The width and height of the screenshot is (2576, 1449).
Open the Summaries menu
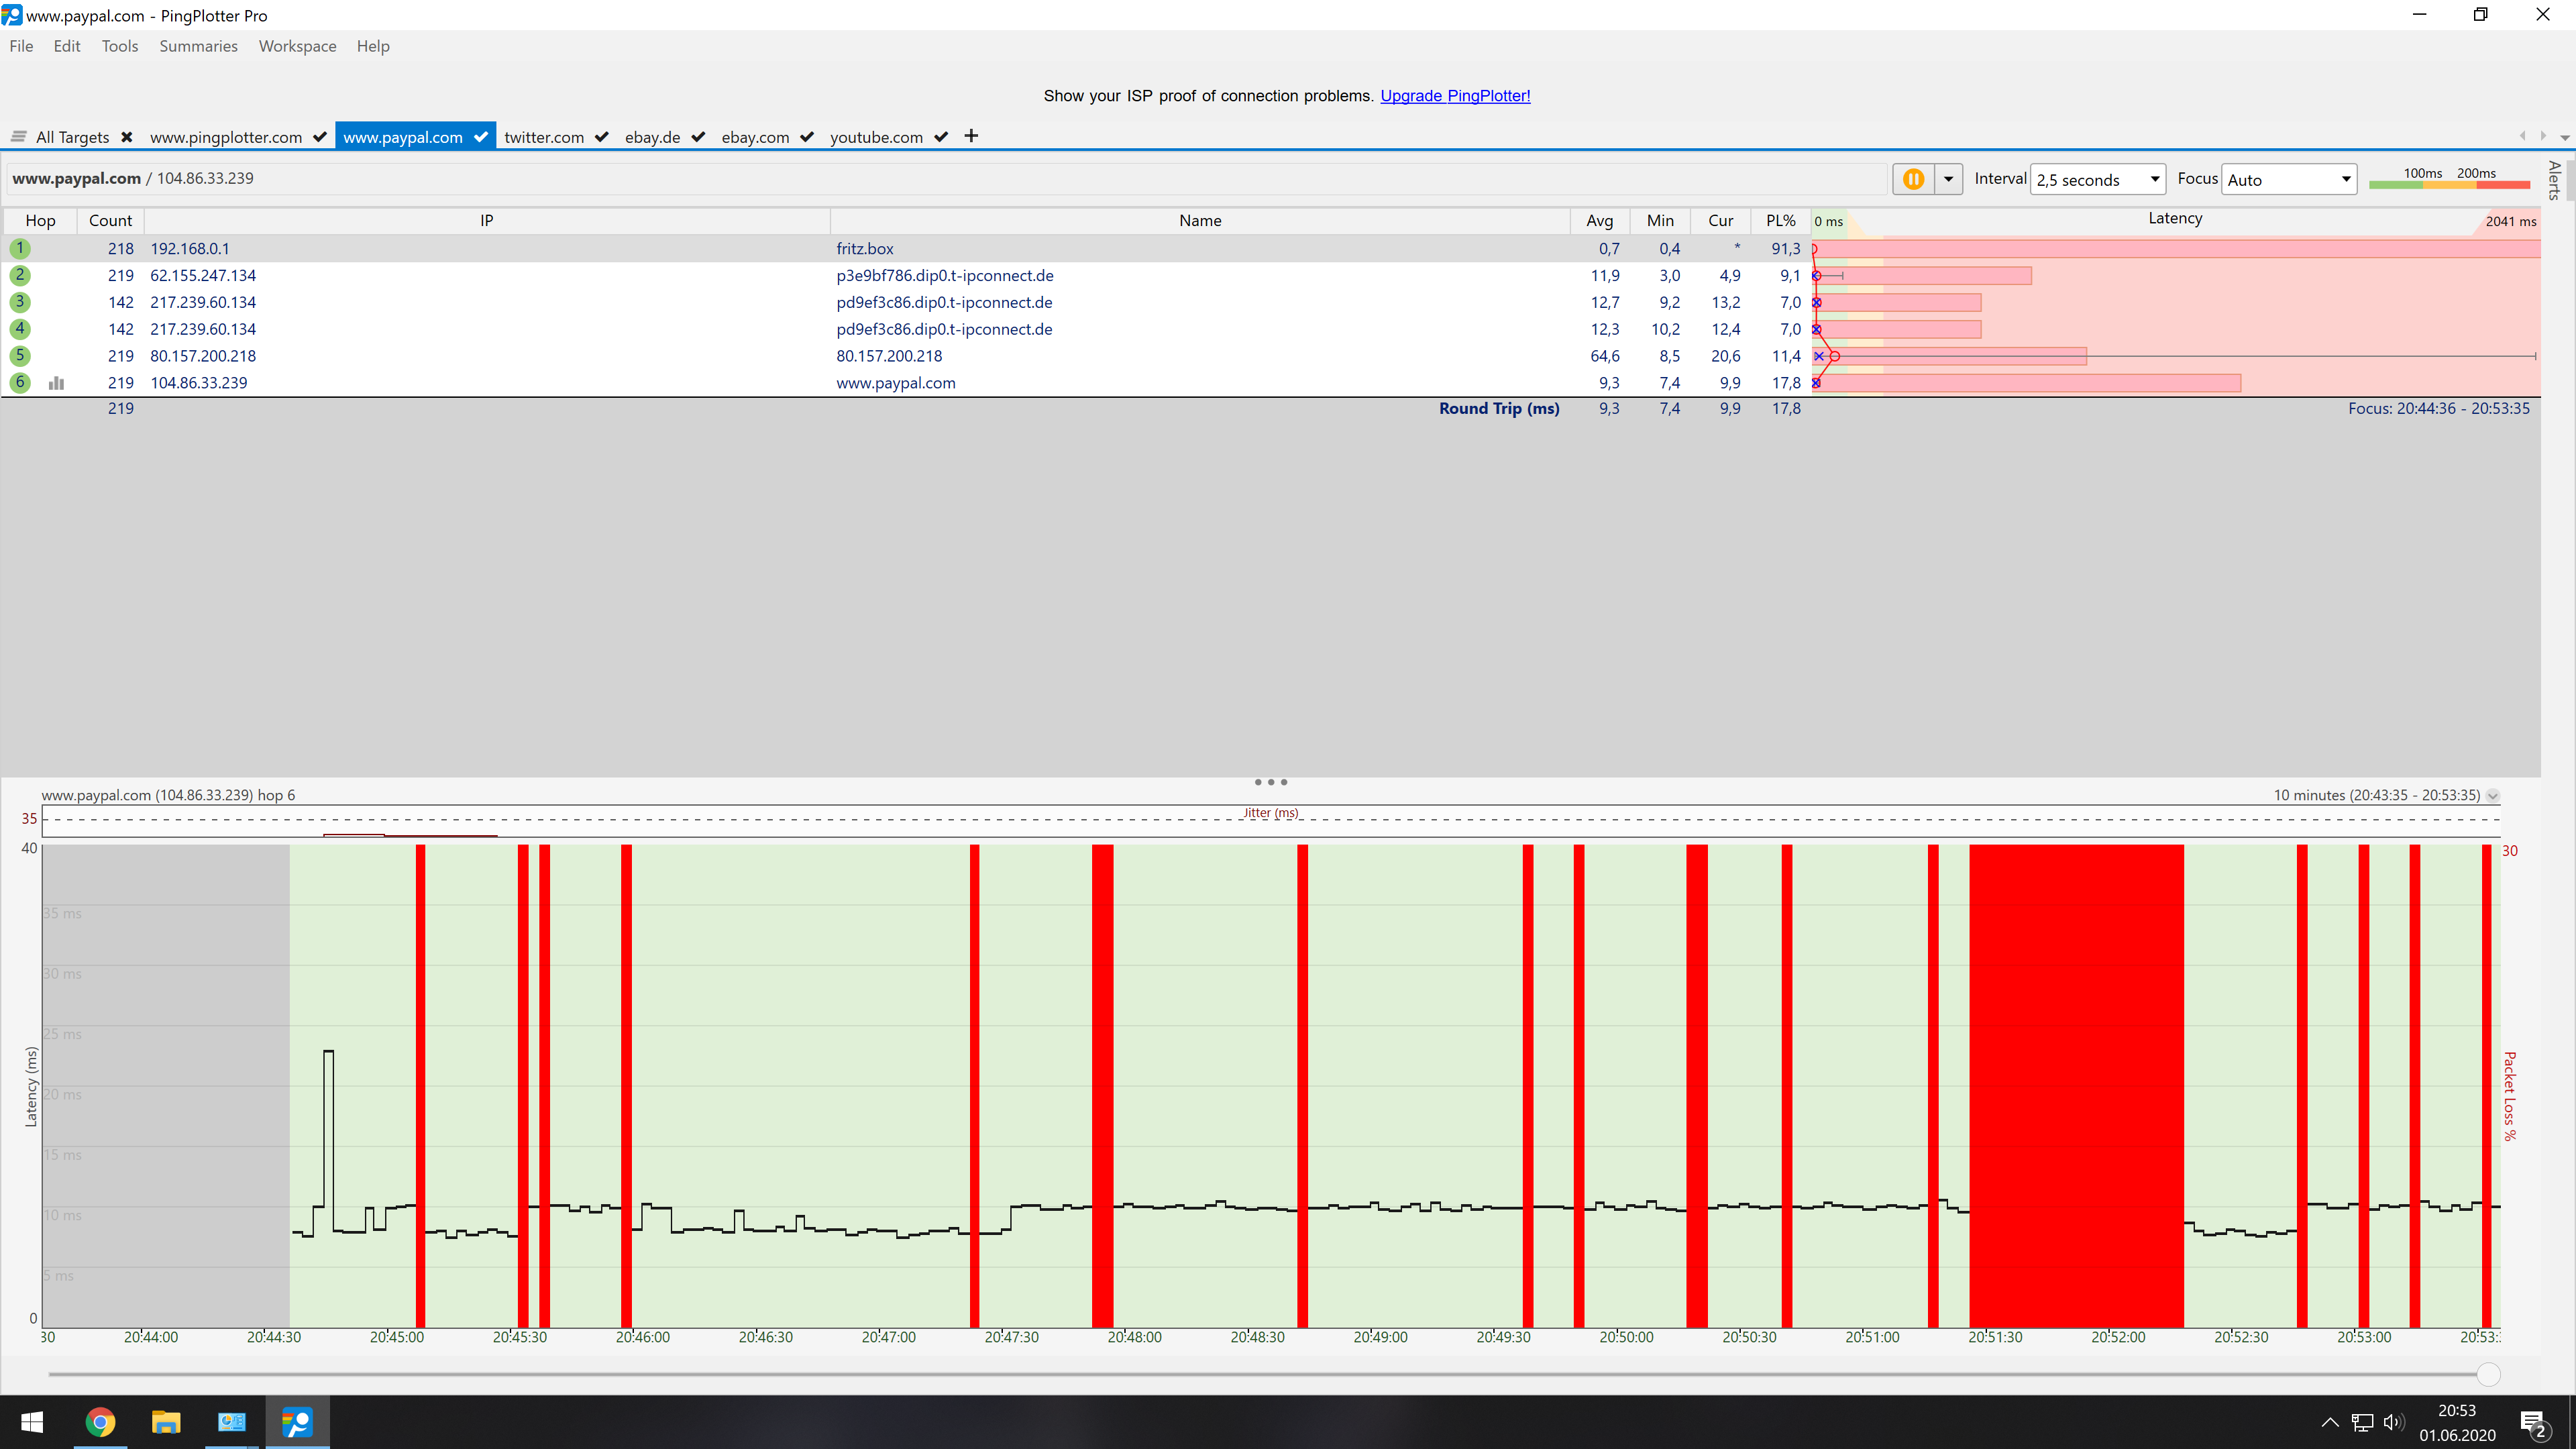[x=198, y=46]
